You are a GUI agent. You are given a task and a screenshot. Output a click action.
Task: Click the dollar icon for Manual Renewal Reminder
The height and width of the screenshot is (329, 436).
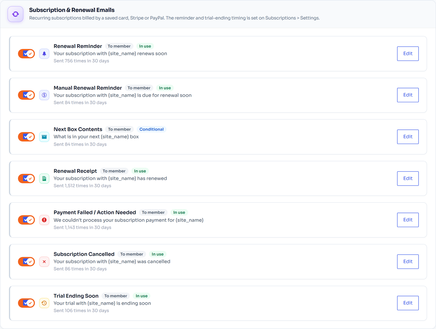[x=44, y=95]
